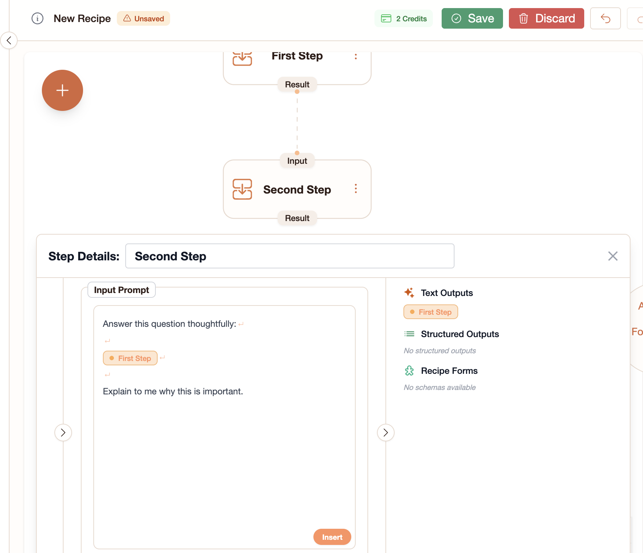643x553 pixels.
Task: Discard the recipe
Action: click(546, 18)
